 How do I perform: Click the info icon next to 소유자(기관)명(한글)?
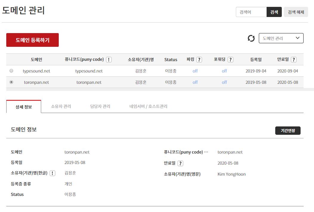coord(52,173)
